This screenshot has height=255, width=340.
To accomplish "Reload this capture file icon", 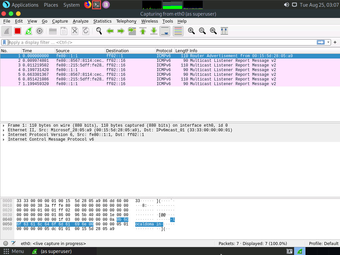I will pyautogui.click(x=86, y=31).
